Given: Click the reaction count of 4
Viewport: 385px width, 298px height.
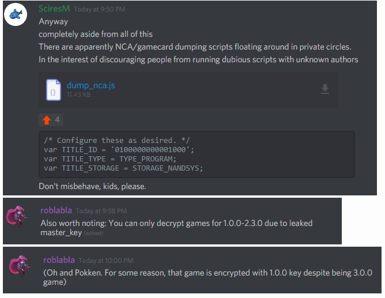Looking at the screenshot, I should (57, 119).
